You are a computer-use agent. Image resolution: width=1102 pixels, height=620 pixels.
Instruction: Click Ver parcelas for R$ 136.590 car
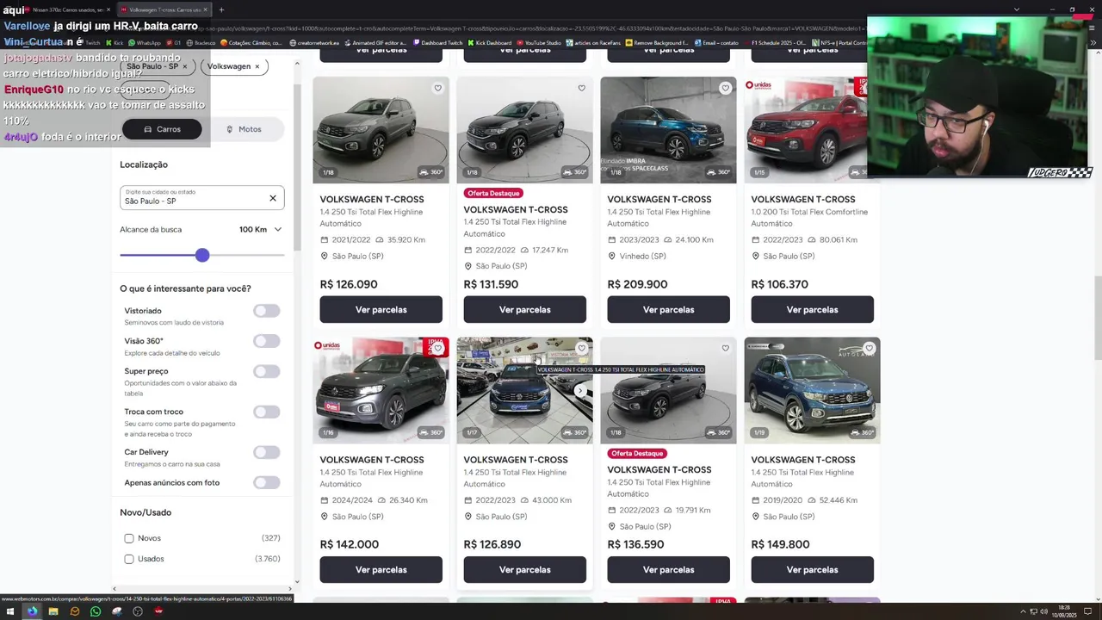(668, 570)
